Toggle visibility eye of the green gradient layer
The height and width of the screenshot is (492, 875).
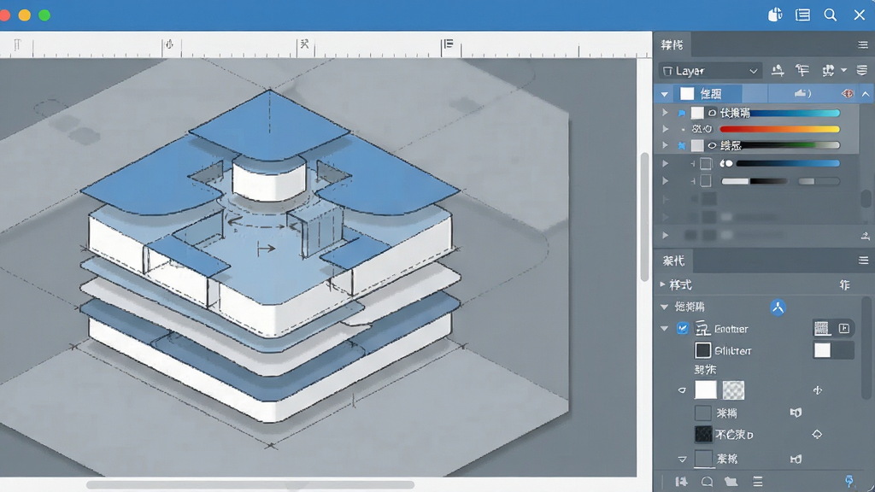[712, 145]
